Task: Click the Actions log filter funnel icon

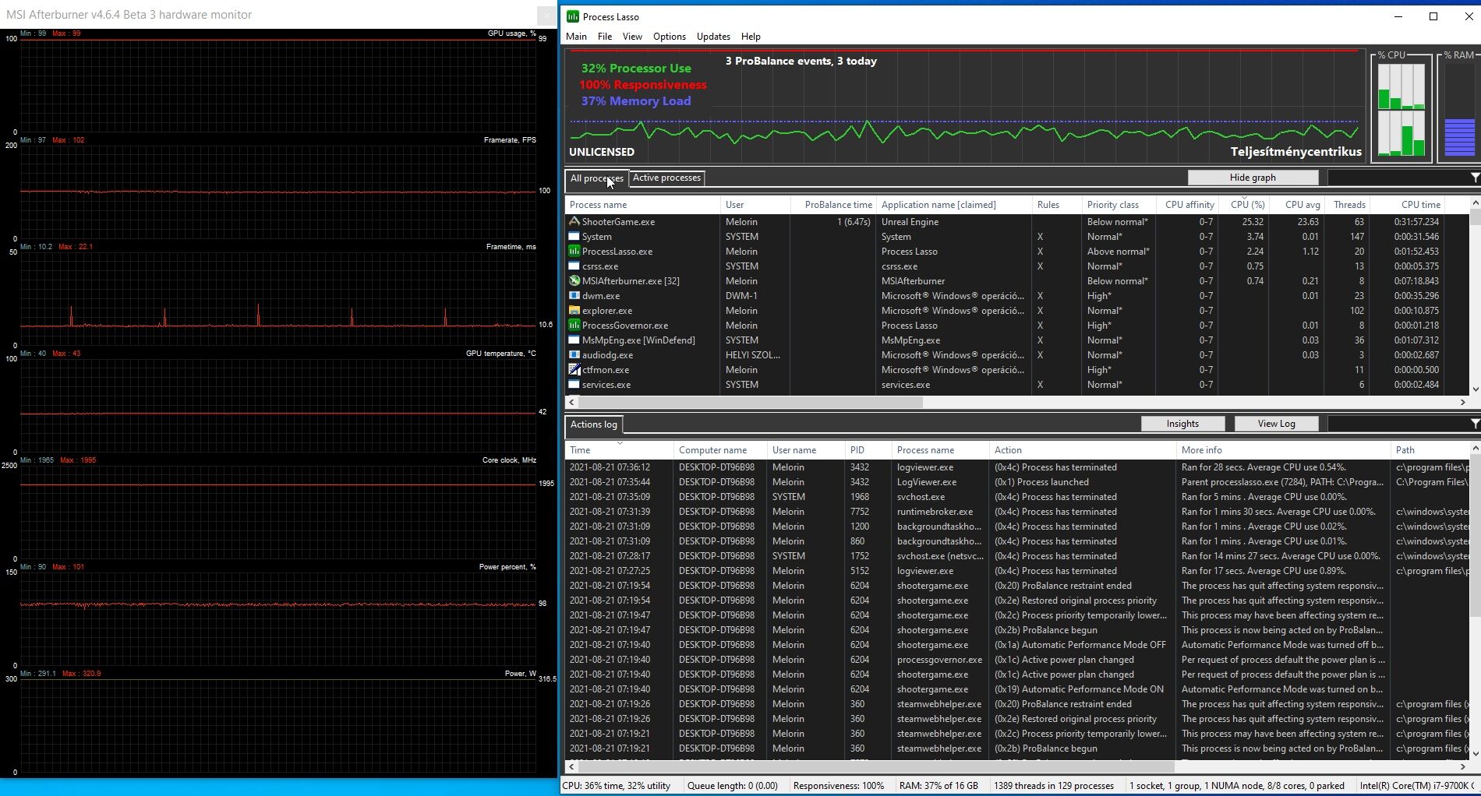Action: (1474, 424)
